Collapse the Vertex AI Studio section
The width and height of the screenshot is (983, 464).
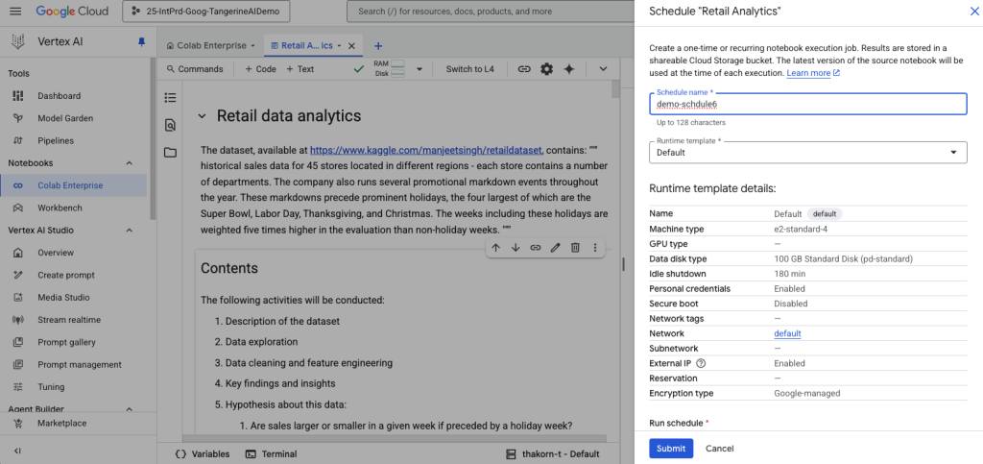click(130, 231)
